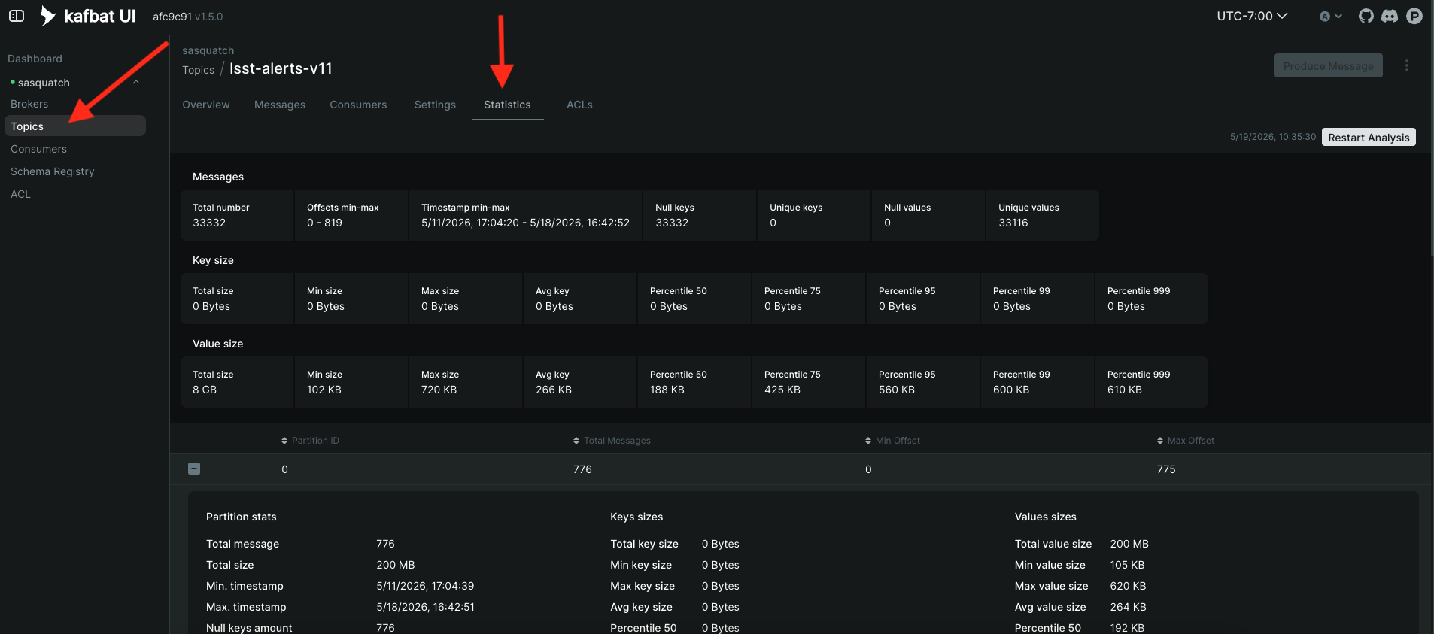1434x634 pixels.
Task: Sort by Total Messages column
Action: pyautogui.click(x=612, y=441)
